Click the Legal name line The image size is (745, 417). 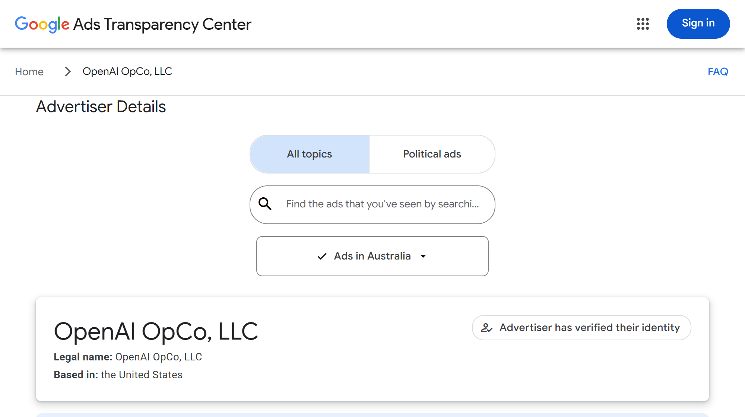[128, 357]
